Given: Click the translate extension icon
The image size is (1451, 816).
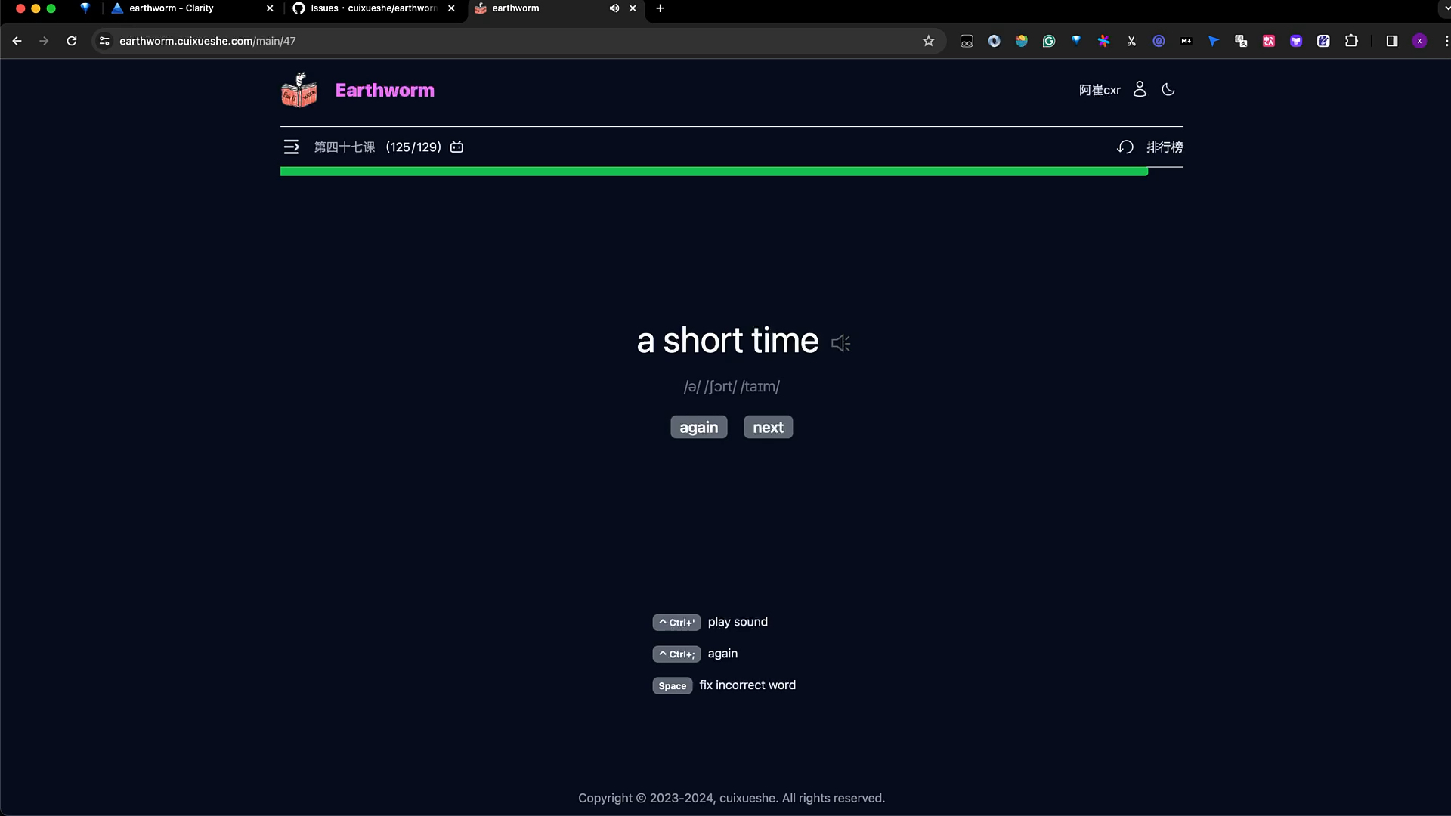Looking at the screenshot, I should (1241, 41).
